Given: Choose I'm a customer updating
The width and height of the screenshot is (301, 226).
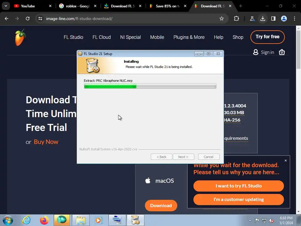Looking at the screenshot, I should point(239,200).
